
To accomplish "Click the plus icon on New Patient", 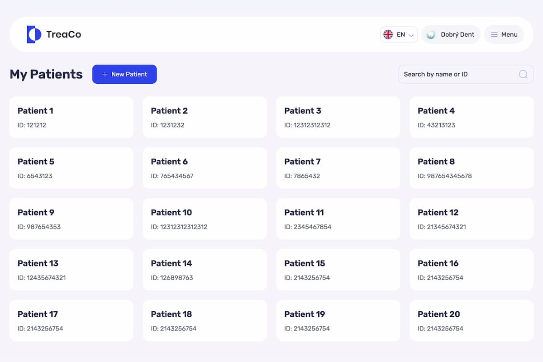I will click(x=105, y=74).
